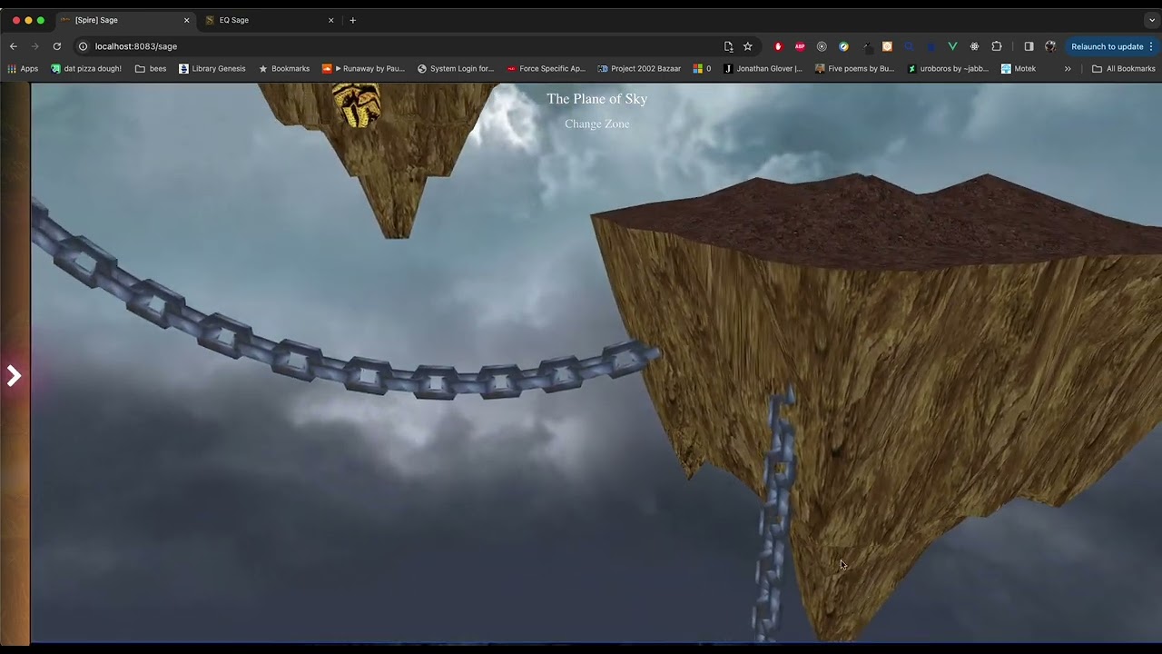Click the Change Zone link
Screen dimensions: 1162x654
click(596, 124)
